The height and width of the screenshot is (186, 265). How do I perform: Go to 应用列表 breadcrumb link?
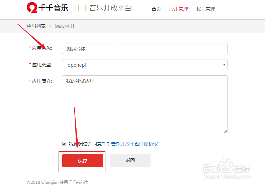[36, 26]
